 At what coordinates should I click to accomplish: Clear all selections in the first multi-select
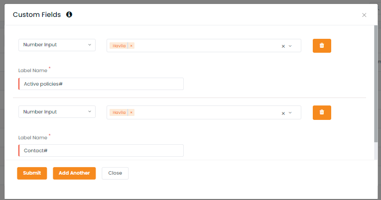point(283,46)
